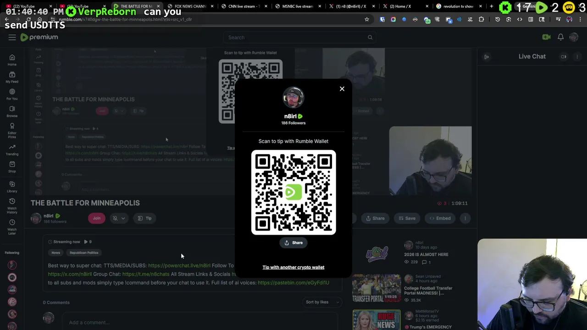Open n8irl channel name below video
Viewport: 587px width, 330px height.
(x=49, y=216)
